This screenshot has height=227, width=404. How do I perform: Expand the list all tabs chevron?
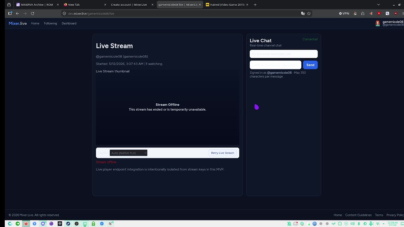click(378, 5)
